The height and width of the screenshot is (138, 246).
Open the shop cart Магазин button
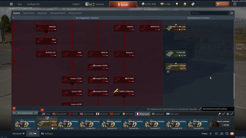point(222,4)
